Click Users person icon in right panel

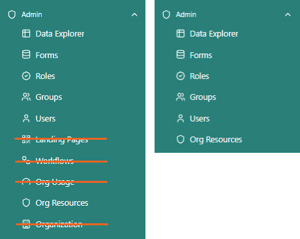pyautogui.click(x=181, y=118)
